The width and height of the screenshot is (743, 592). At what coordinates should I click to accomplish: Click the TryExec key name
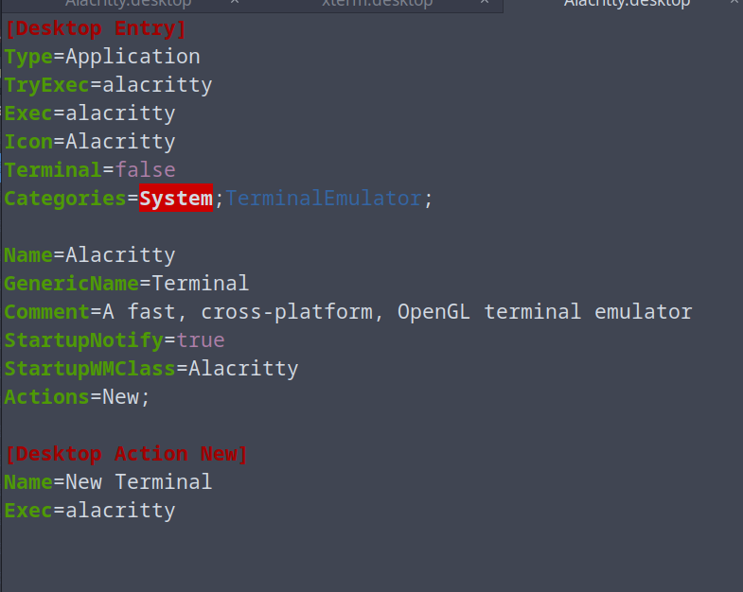pyautogui.click(x=46, y=85)
